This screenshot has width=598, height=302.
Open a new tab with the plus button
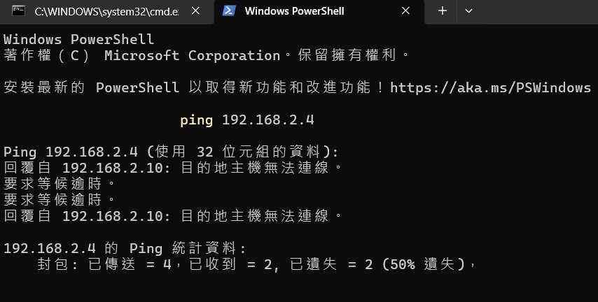[442, 11]
